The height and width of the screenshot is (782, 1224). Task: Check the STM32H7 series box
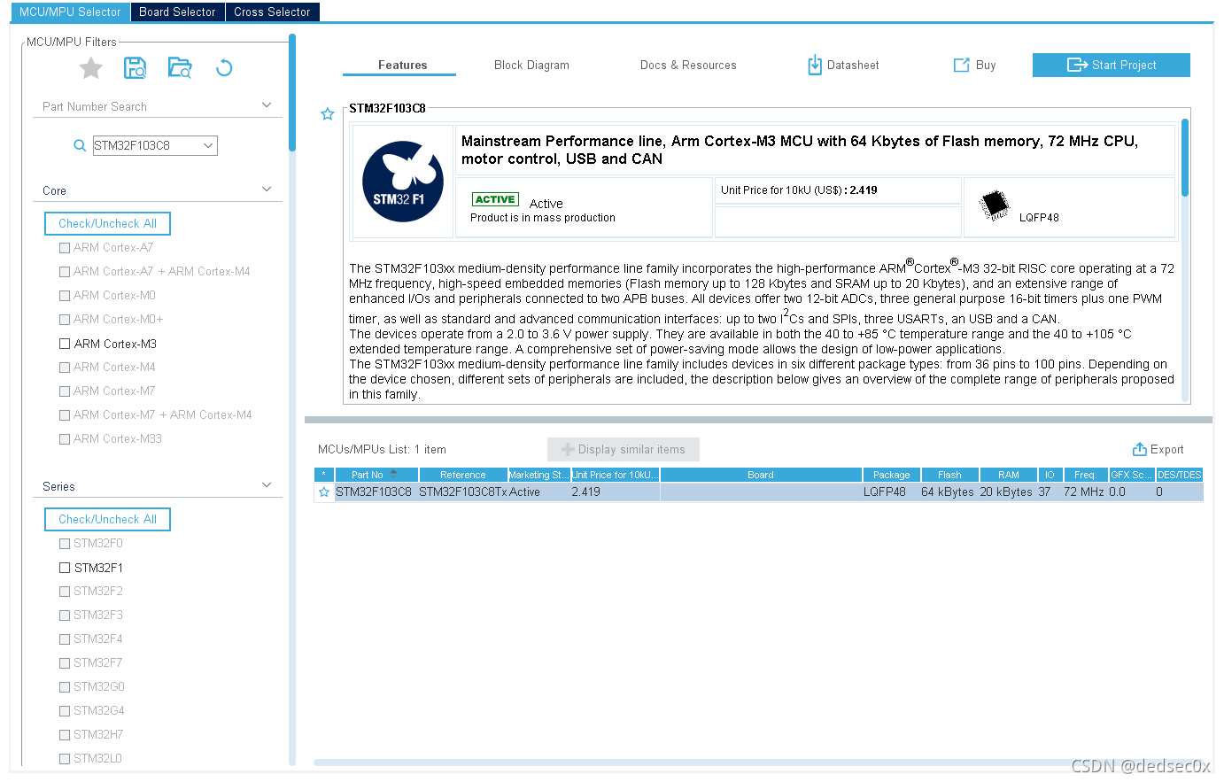tap(65, 735)
